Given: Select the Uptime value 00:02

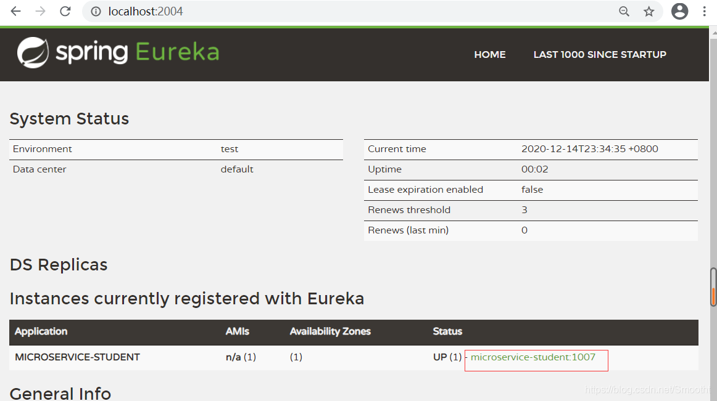Looking at the screenshot, I should pos(534,169).
